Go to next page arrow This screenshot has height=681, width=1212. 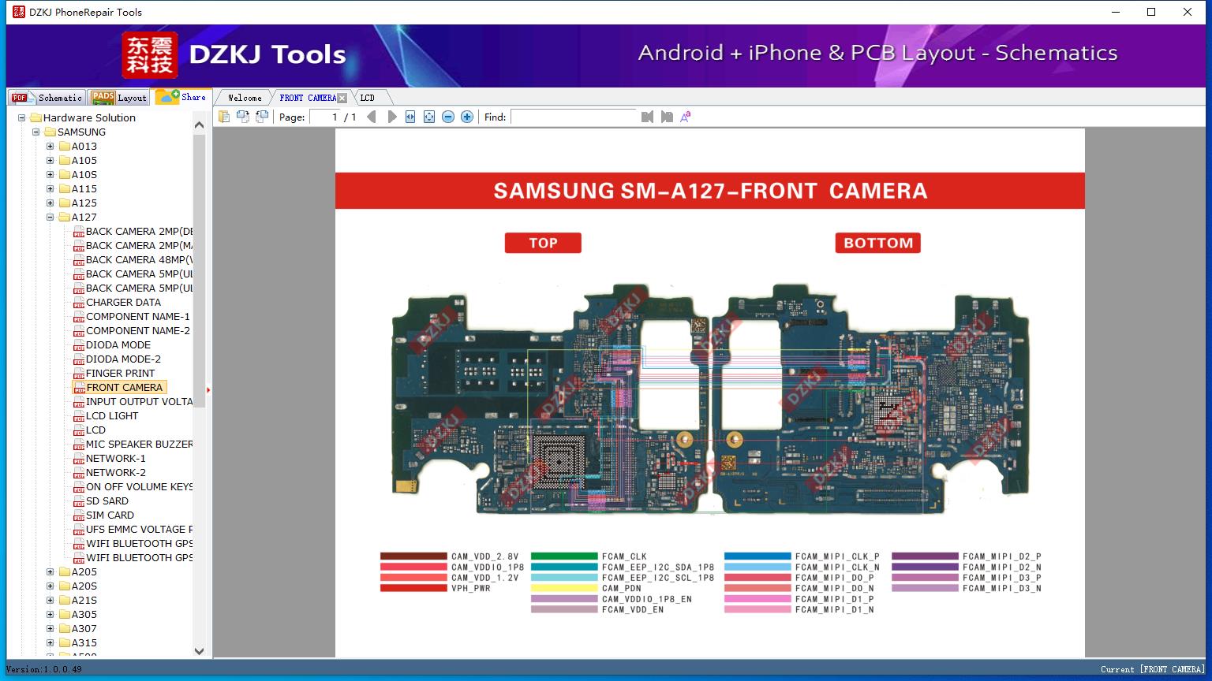point(391,117)
